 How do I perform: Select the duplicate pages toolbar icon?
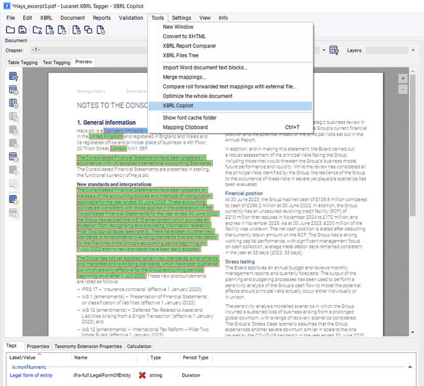pyautogui.click(x=88, y=30)
